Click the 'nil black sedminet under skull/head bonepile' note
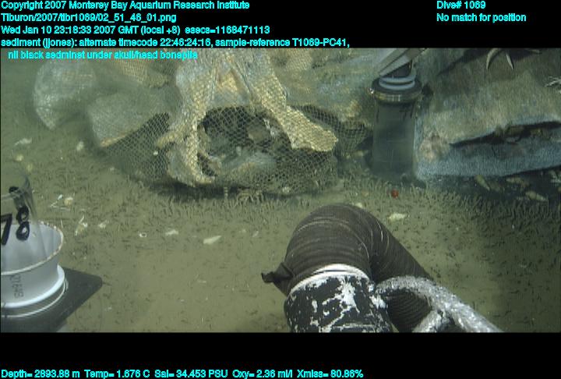The image size is (561, 379). [x=103, y=55]
